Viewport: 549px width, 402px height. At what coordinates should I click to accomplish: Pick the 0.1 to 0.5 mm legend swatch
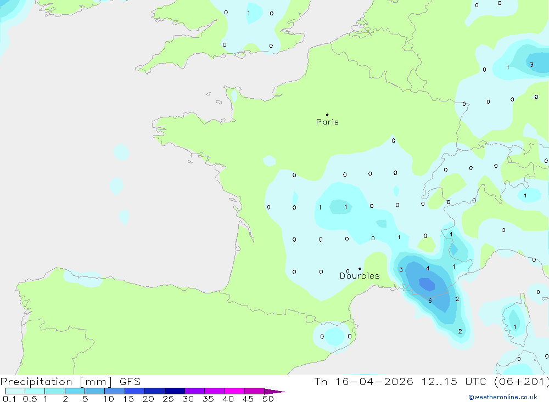pos(15,391)
